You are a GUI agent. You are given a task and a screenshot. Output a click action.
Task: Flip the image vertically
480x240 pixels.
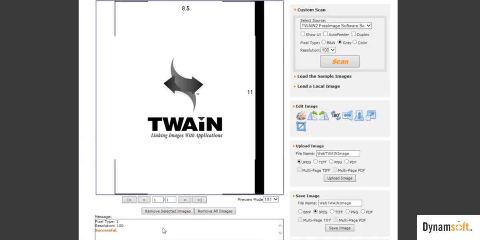click(x=359, y=116)
